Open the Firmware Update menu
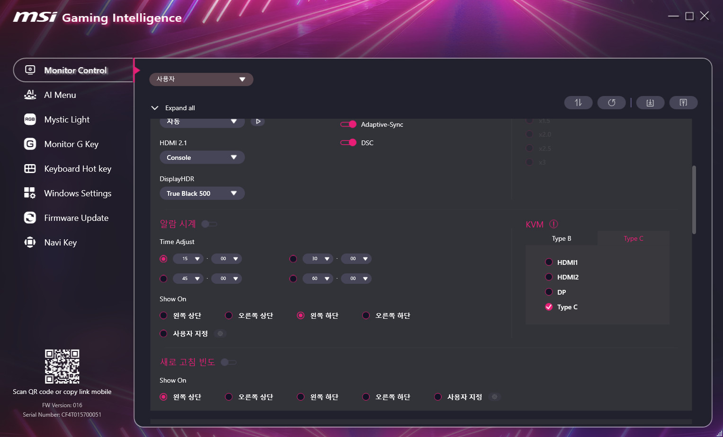 click(76, 218)
